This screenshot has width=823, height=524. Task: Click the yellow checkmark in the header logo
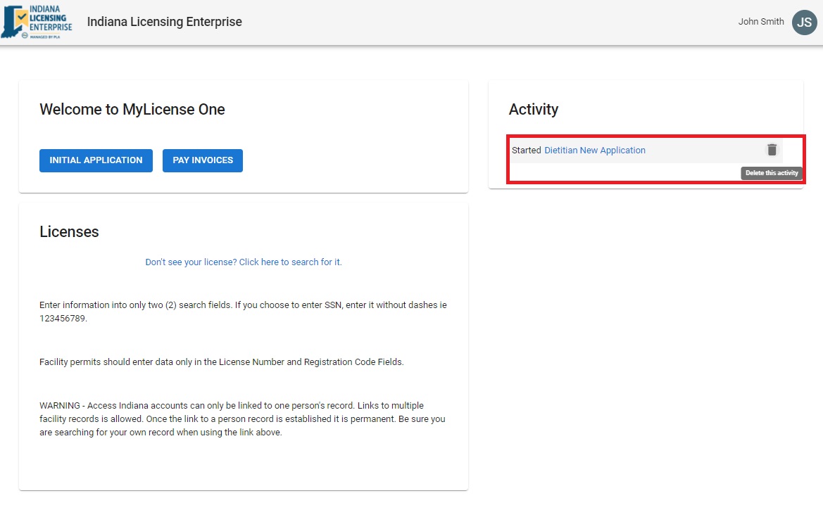22,15
